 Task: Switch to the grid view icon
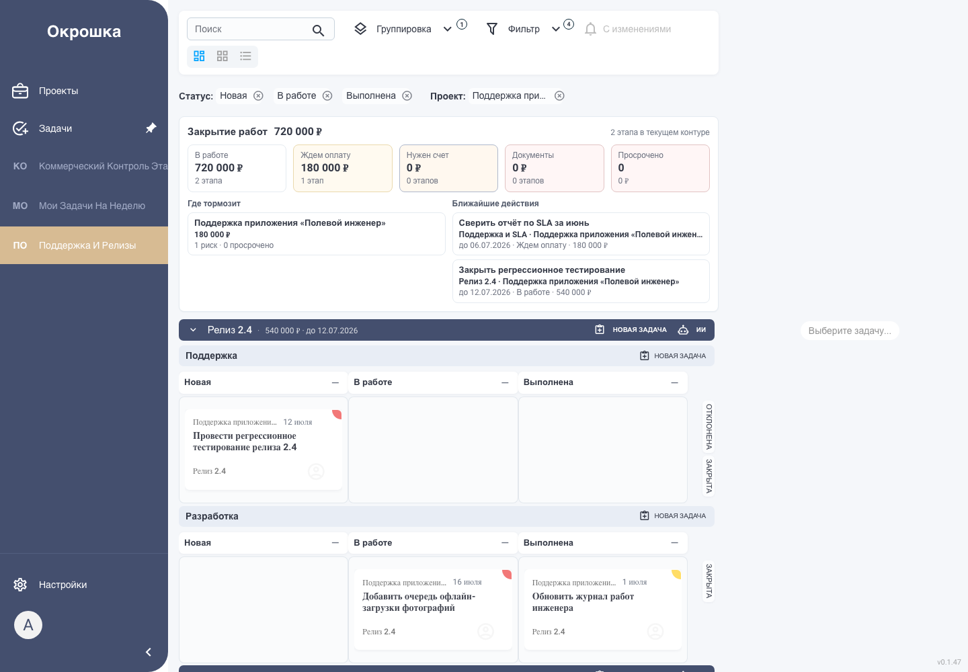(x=223, y=56)
